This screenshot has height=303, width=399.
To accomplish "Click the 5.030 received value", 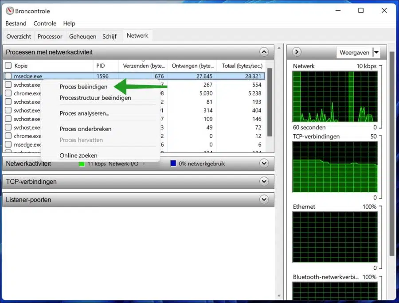I will point(206,93).
